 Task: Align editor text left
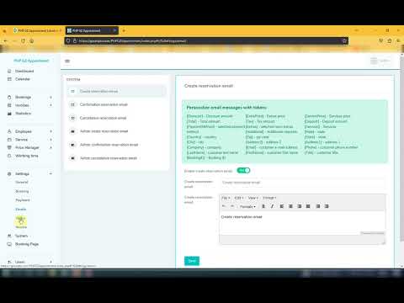click(282, 206)
